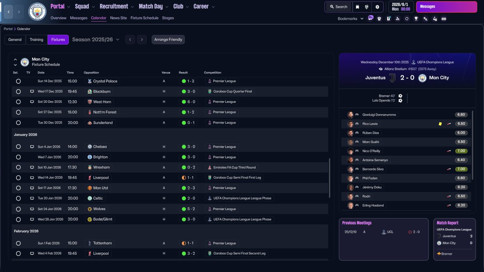Click the Liverpool badge on the 14 Jan row
This screenshot has height=272, width=484.
(90, 178)
